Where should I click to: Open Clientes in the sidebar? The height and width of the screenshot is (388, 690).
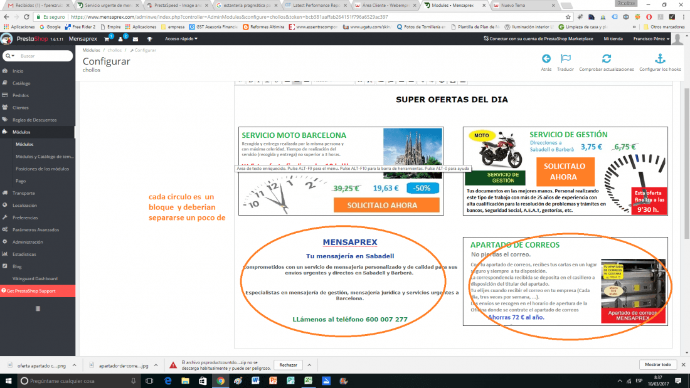[21, 108]
